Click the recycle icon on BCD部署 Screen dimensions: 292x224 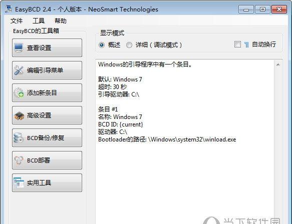pos(19,160)
